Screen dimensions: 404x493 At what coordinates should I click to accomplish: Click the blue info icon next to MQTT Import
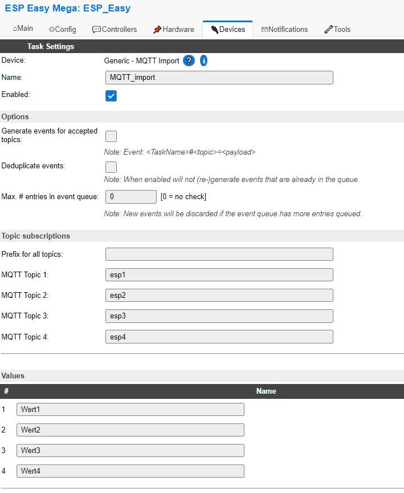[203, 60]
